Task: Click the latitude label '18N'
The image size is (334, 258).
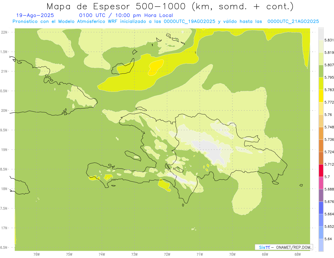Action: pos(4,189)
